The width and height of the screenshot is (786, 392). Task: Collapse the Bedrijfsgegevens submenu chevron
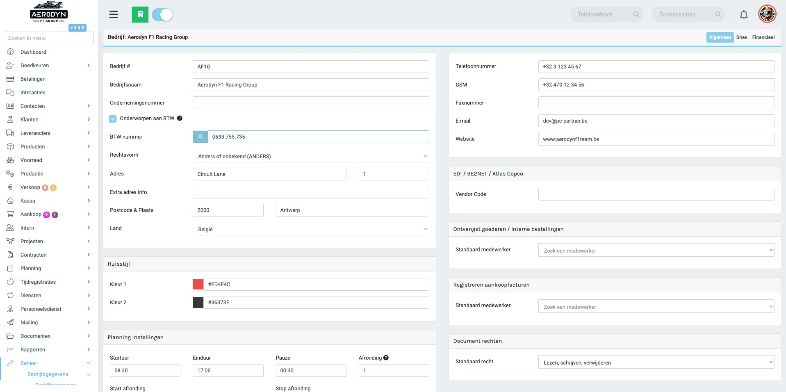[x=89, y=374]
